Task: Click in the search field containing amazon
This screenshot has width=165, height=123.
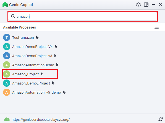Action: coord(83,16)
